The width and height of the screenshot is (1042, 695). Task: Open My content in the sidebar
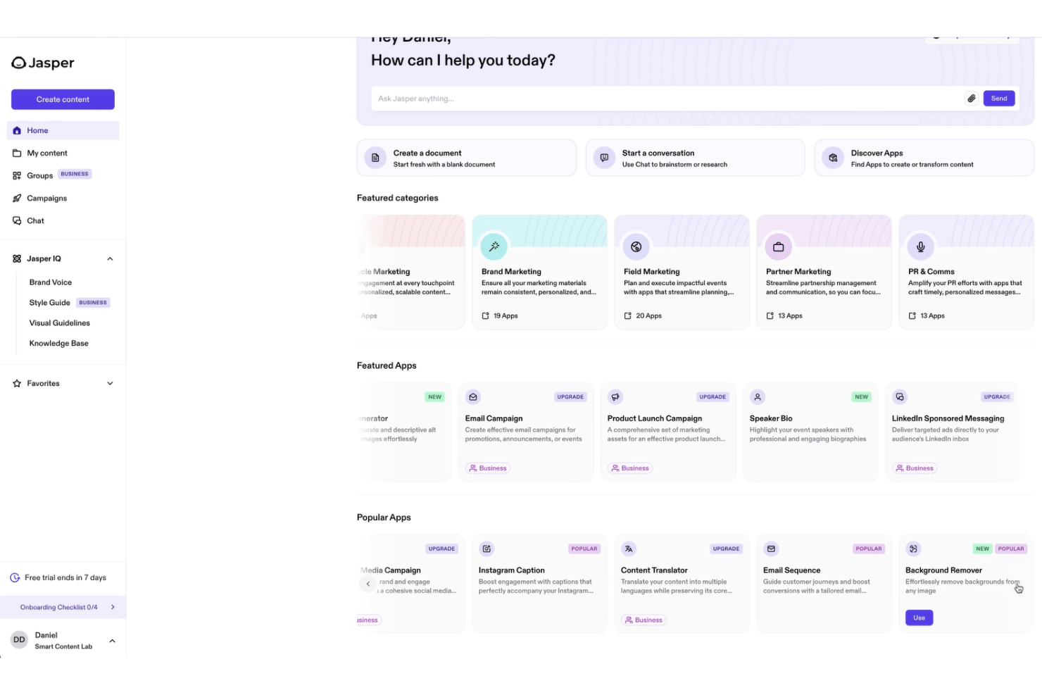tap(63, 153)
